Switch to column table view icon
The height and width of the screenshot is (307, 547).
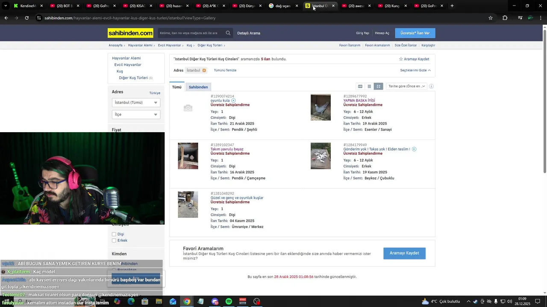[360, 86]
